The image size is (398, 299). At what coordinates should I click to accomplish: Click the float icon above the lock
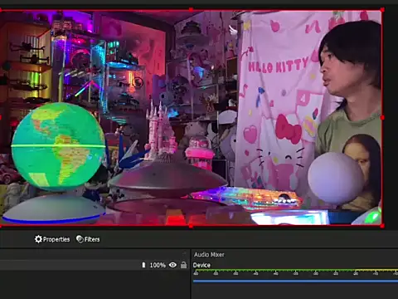pos(185,253)
